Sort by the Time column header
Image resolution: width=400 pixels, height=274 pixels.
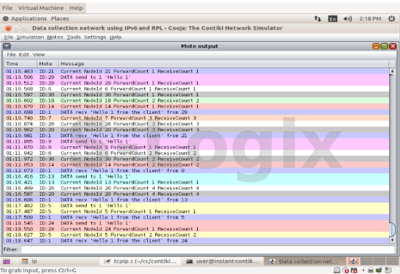(x=20, y=64)
